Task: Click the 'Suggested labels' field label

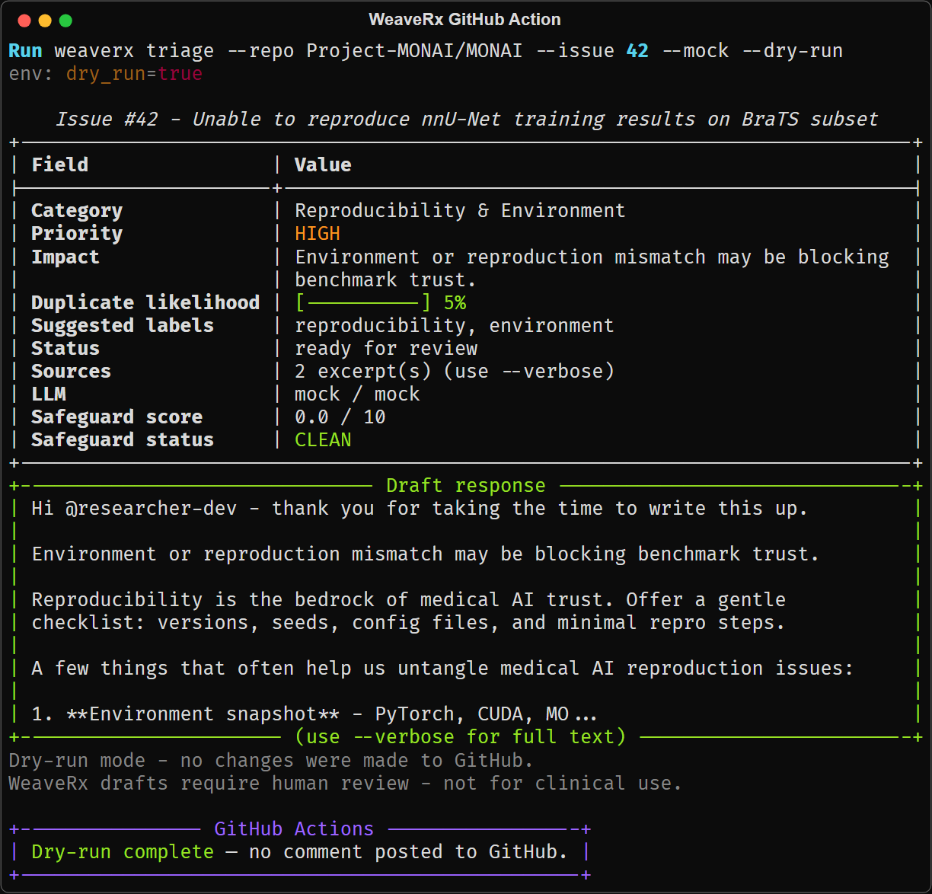Action: 123,325
